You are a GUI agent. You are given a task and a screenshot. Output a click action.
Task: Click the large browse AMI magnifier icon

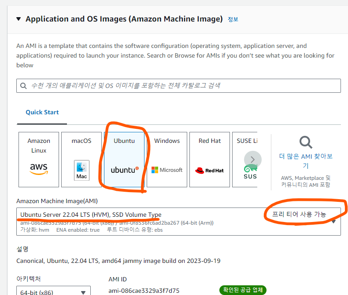tap(306, 142)
